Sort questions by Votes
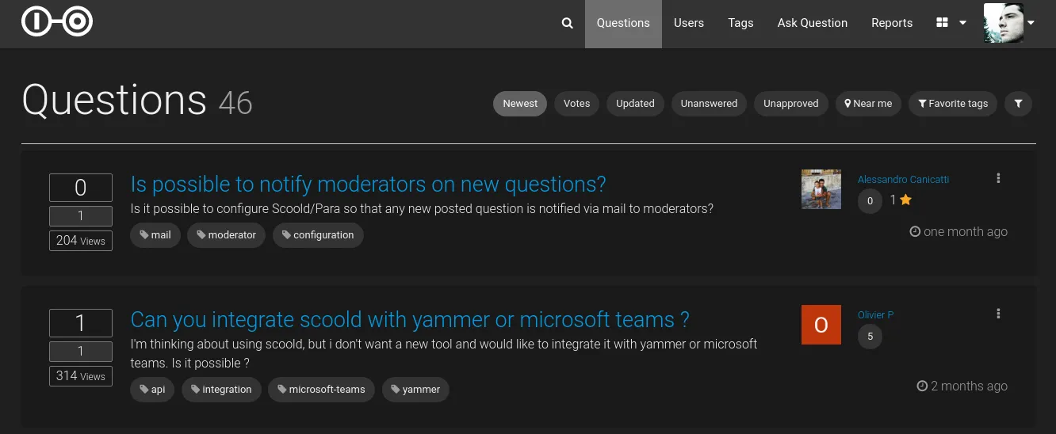1056x434 pixels. (x=576, y=104)
